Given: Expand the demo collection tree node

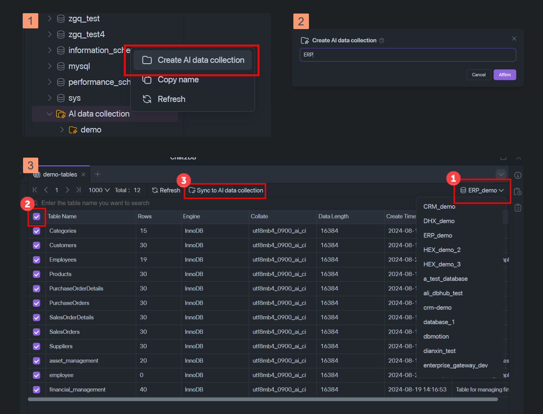Looking at the screenshot, I should tap(62, 130).
